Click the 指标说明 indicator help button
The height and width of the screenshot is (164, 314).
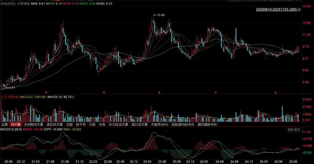(294, 130)
